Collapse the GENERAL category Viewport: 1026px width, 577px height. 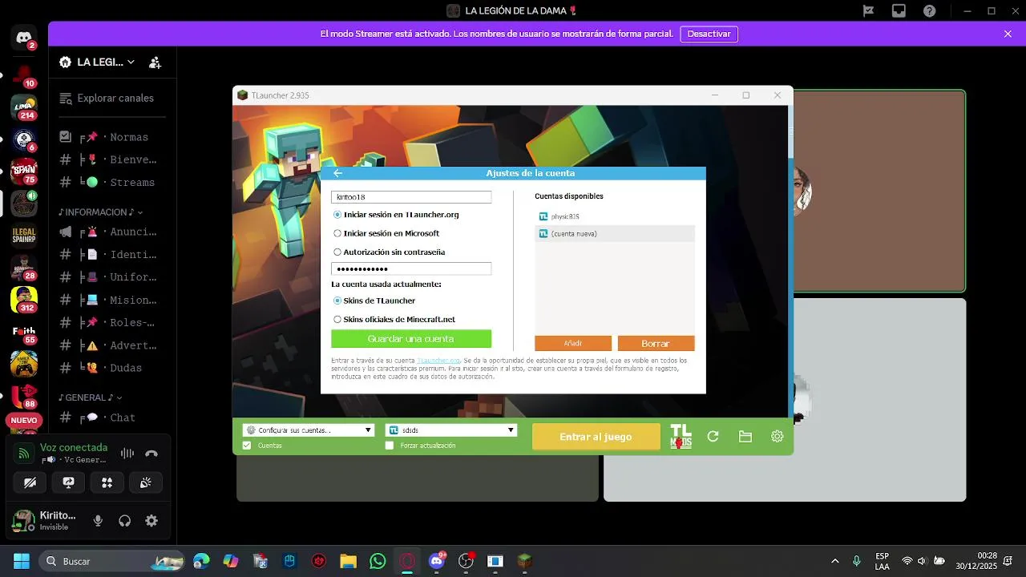pos(90,397)
